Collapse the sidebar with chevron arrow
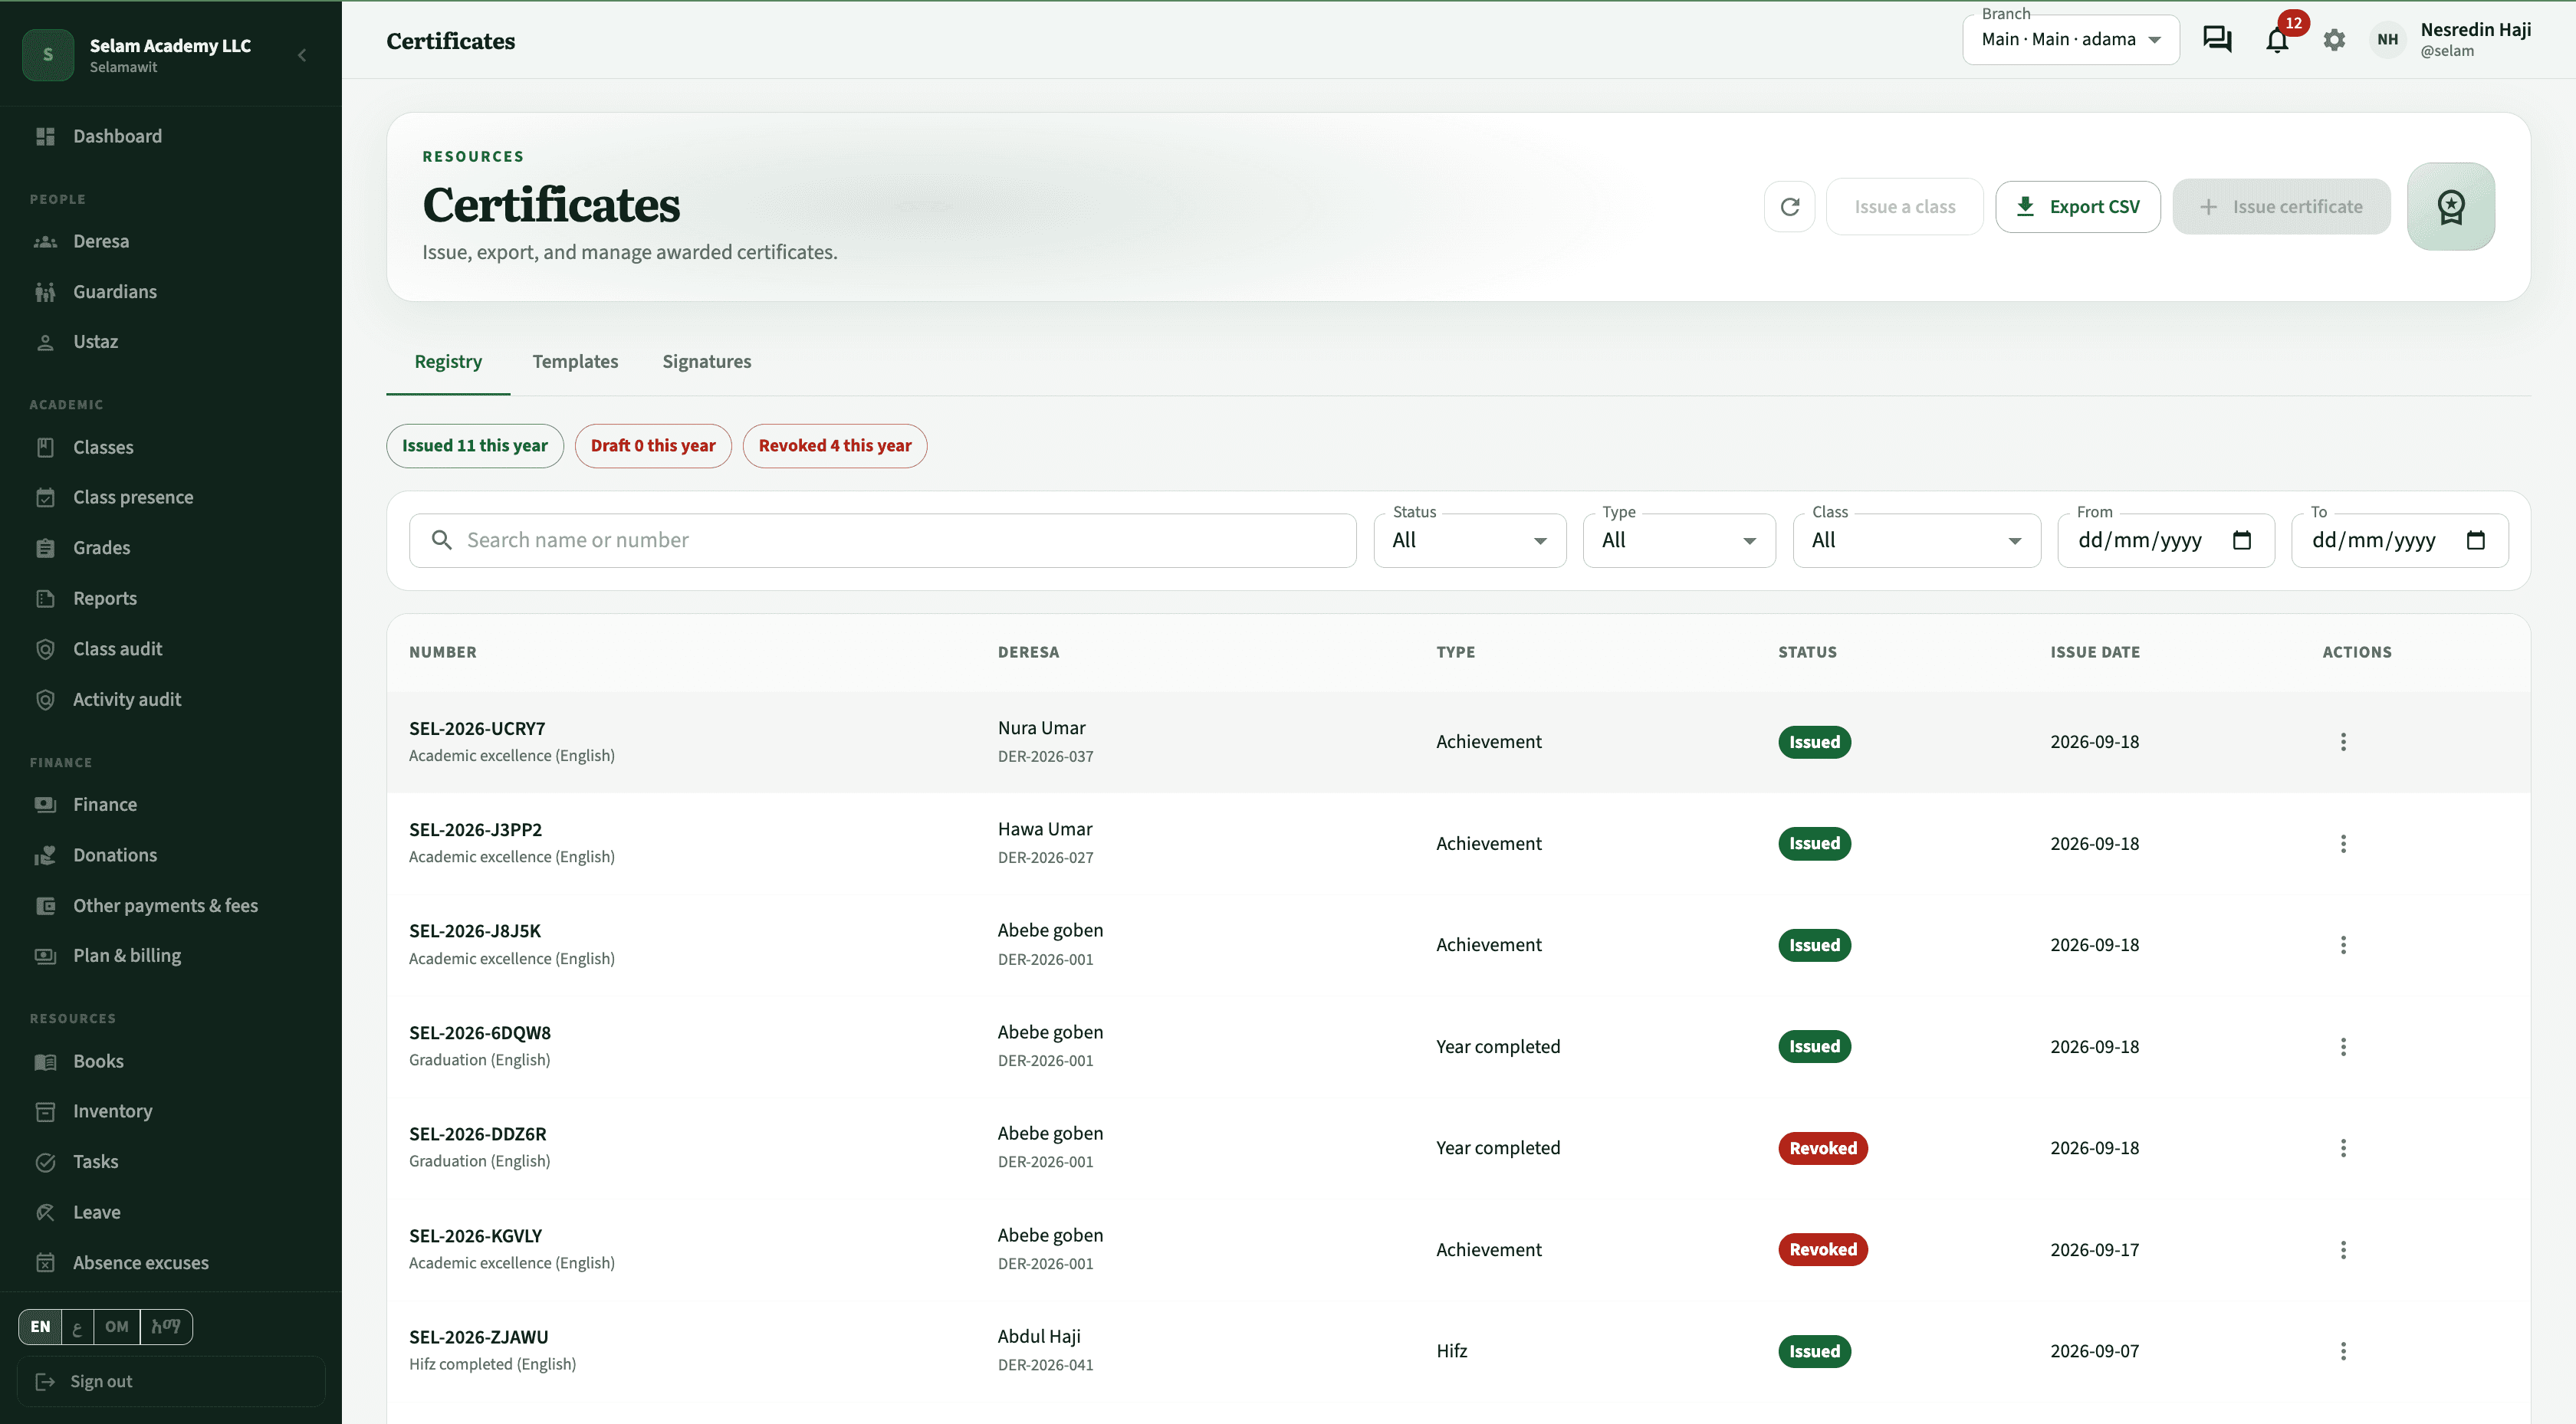2576x1424 pixels. [x=302, y=55]
